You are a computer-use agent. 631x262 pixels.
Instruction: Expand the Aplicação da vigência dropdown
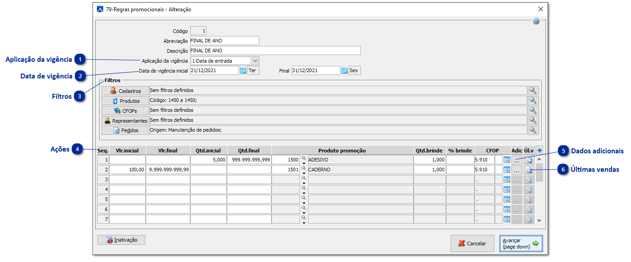tap(255, 60)
